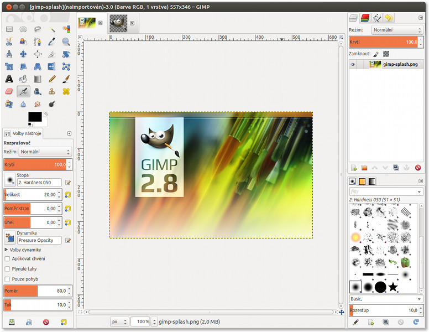Select the Text tool
This screenshot has height=332, width=429.
pyautogui.click(x=9, y=79)
